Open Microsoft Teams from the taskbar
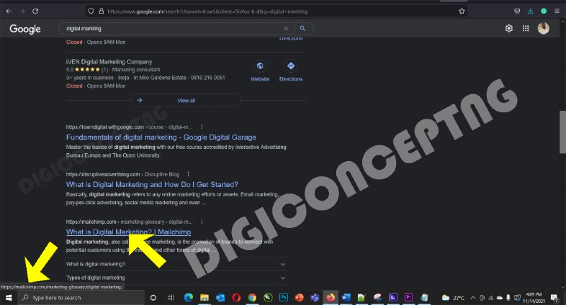Viewport: 566px width, 305px height. (315, 297)
